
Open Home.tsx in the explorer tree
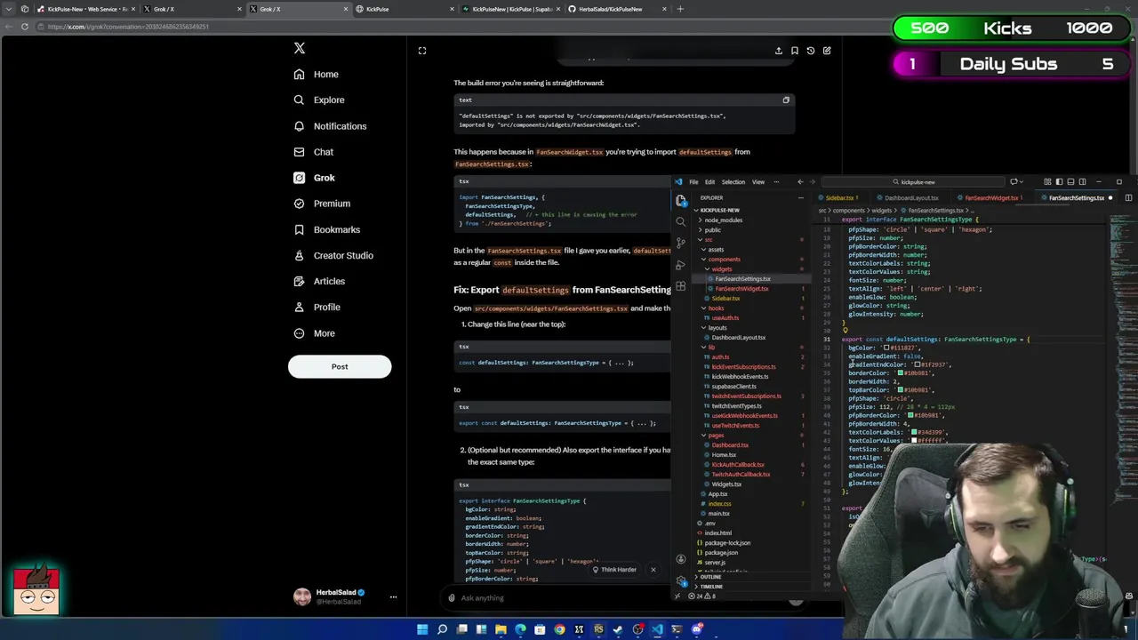723,455
